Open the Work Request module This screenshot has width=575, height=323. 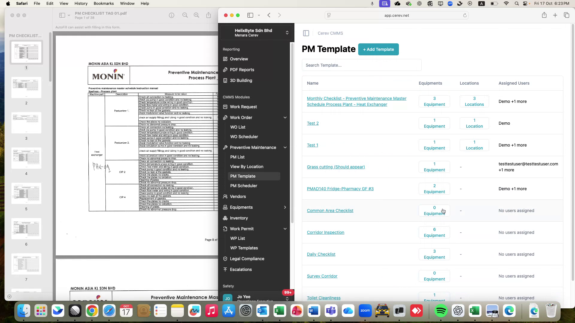(x=243, y=107)
